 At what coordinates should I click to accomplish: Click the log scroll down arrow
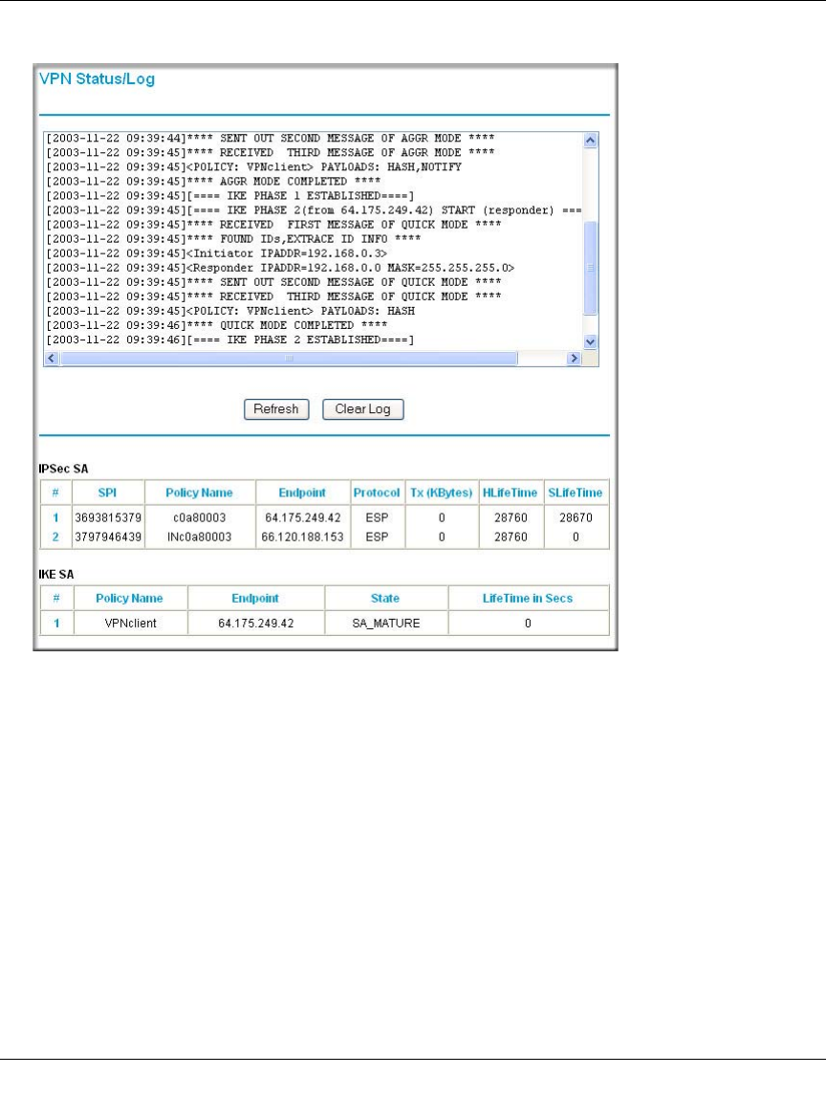tap(591, 341)
